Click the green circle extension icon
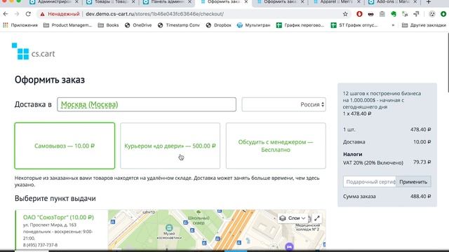449x252 pixels. [443, 14]
